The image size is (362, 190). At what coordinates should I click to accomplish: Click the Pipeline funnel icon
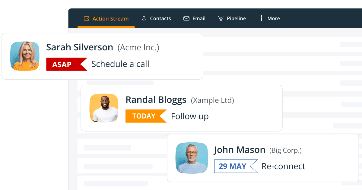coord(221,18)
